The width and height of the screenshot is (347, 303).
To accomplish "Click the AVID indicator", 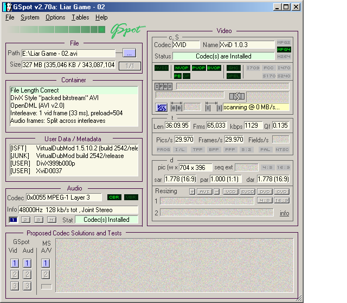I will [x=162, y=68].
